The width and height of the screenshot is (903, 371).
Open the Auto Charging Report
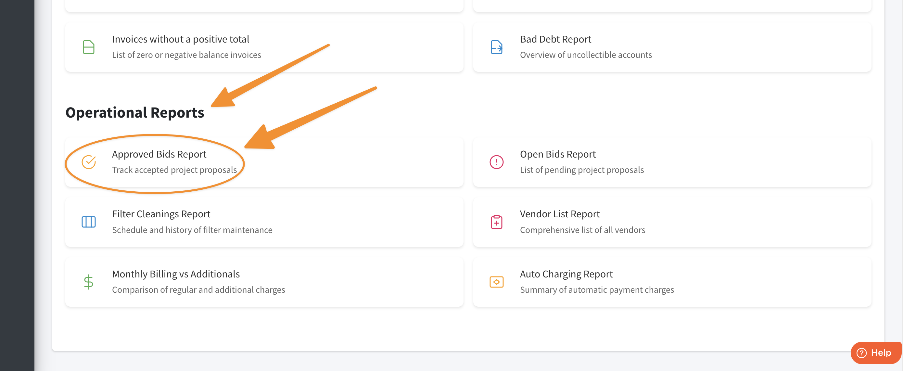coord(566,274)
